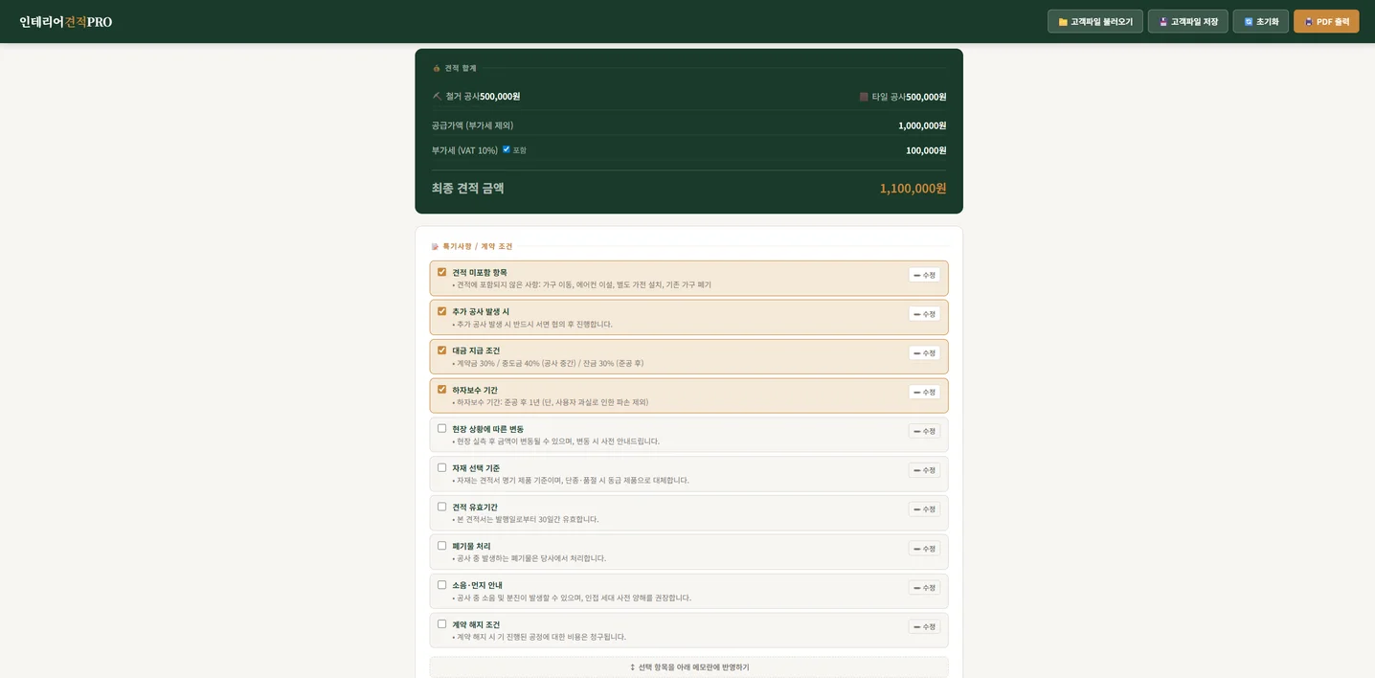1375x678 pixels.
Task: Uncheck the 견적 미포함 항목 checkbox
Action: click(441, 272)
